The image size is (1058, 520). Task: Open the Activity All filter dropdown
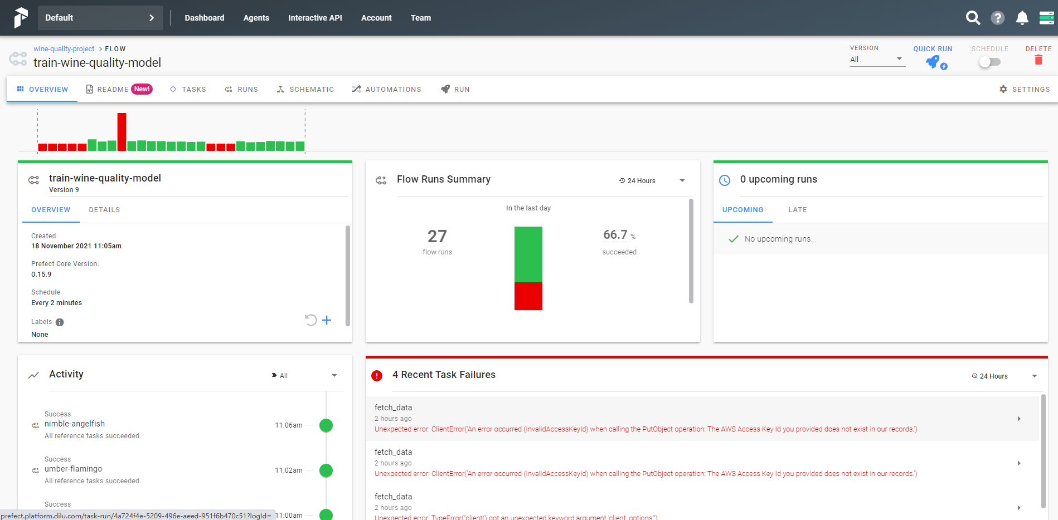coord(304,375)
